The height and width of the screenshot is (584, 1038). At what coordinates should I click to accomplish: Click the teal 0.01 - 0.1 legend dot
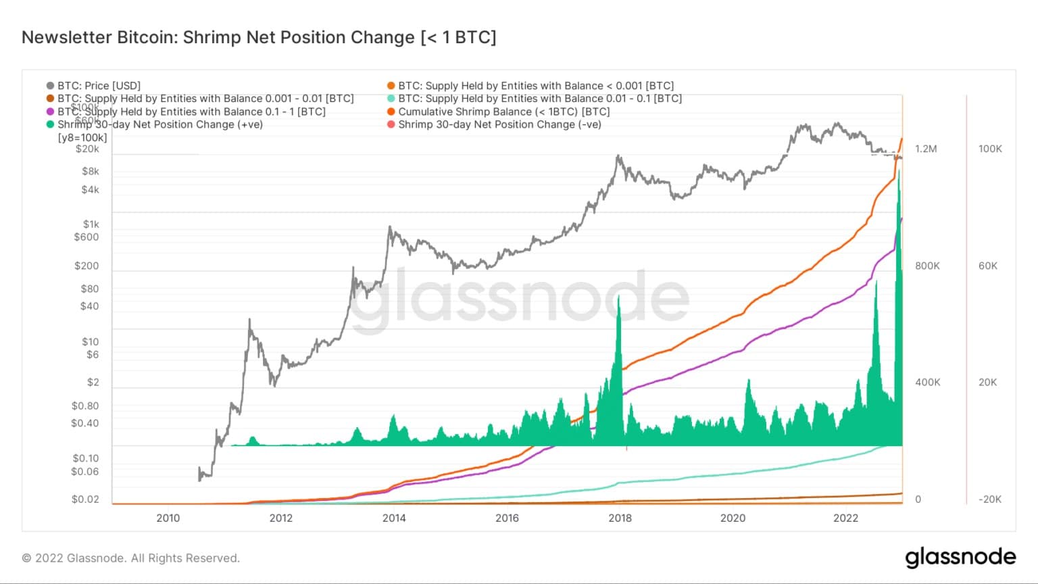click(x=391, y=99)
